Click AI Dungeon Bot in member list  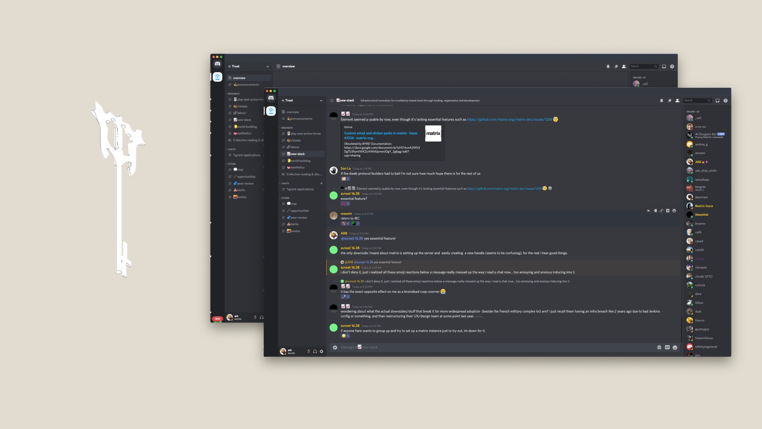706,136
